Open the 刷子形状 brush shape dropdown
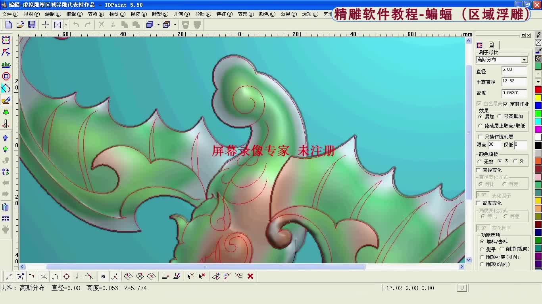542x304 pixels. pyautogui.click(x=525, y=59)
